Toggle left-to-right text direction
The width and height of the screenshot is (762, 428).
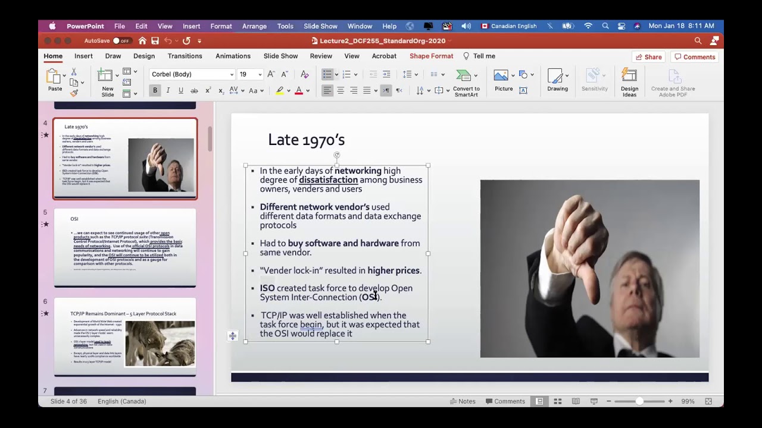pos(386,90)
